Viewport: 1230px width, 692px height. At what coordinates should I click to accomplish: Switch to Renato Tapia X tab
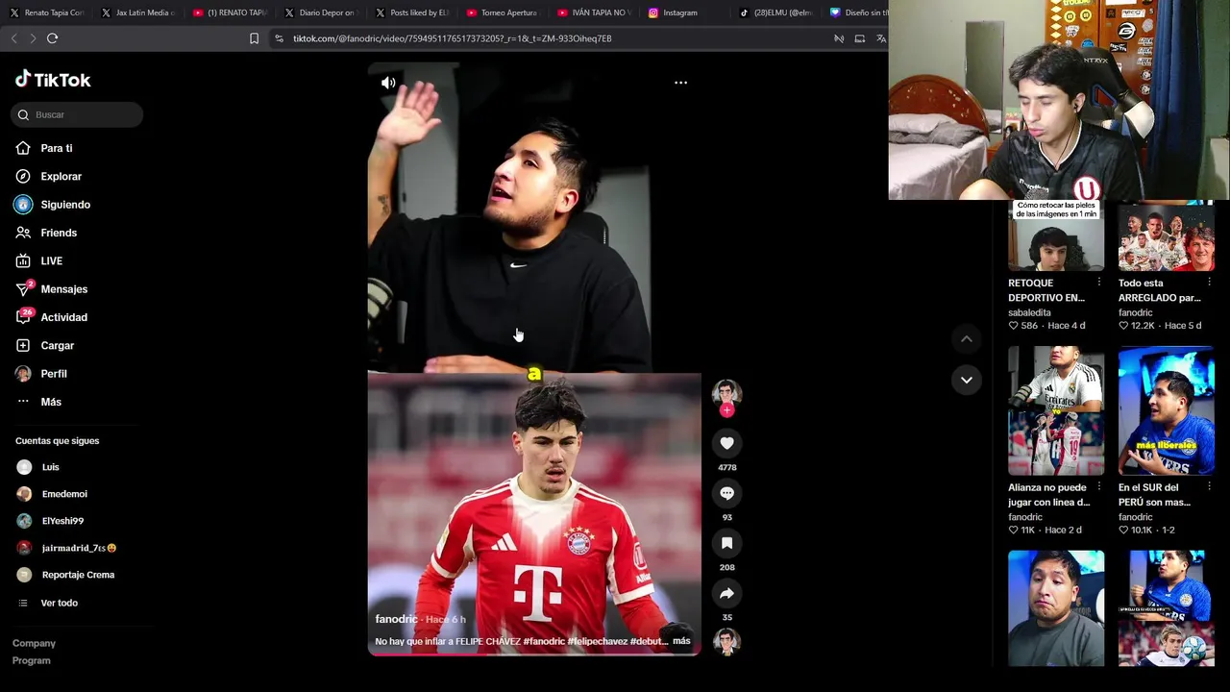pos(46,12)
